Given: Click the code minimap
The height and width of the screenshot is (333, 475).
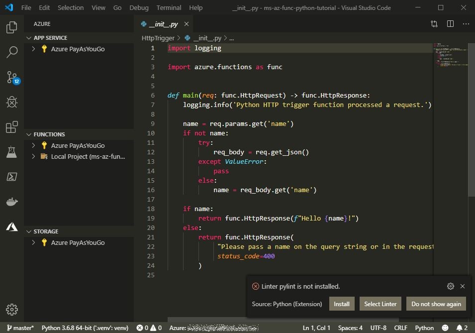Looking at the screenshot, I should click(451, 55).
